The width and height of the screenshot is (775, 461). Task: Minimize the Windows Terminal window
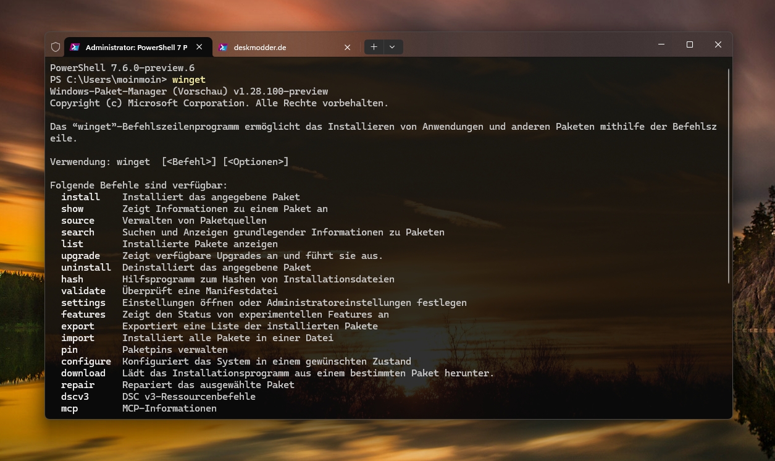click(x=661, y=44)
